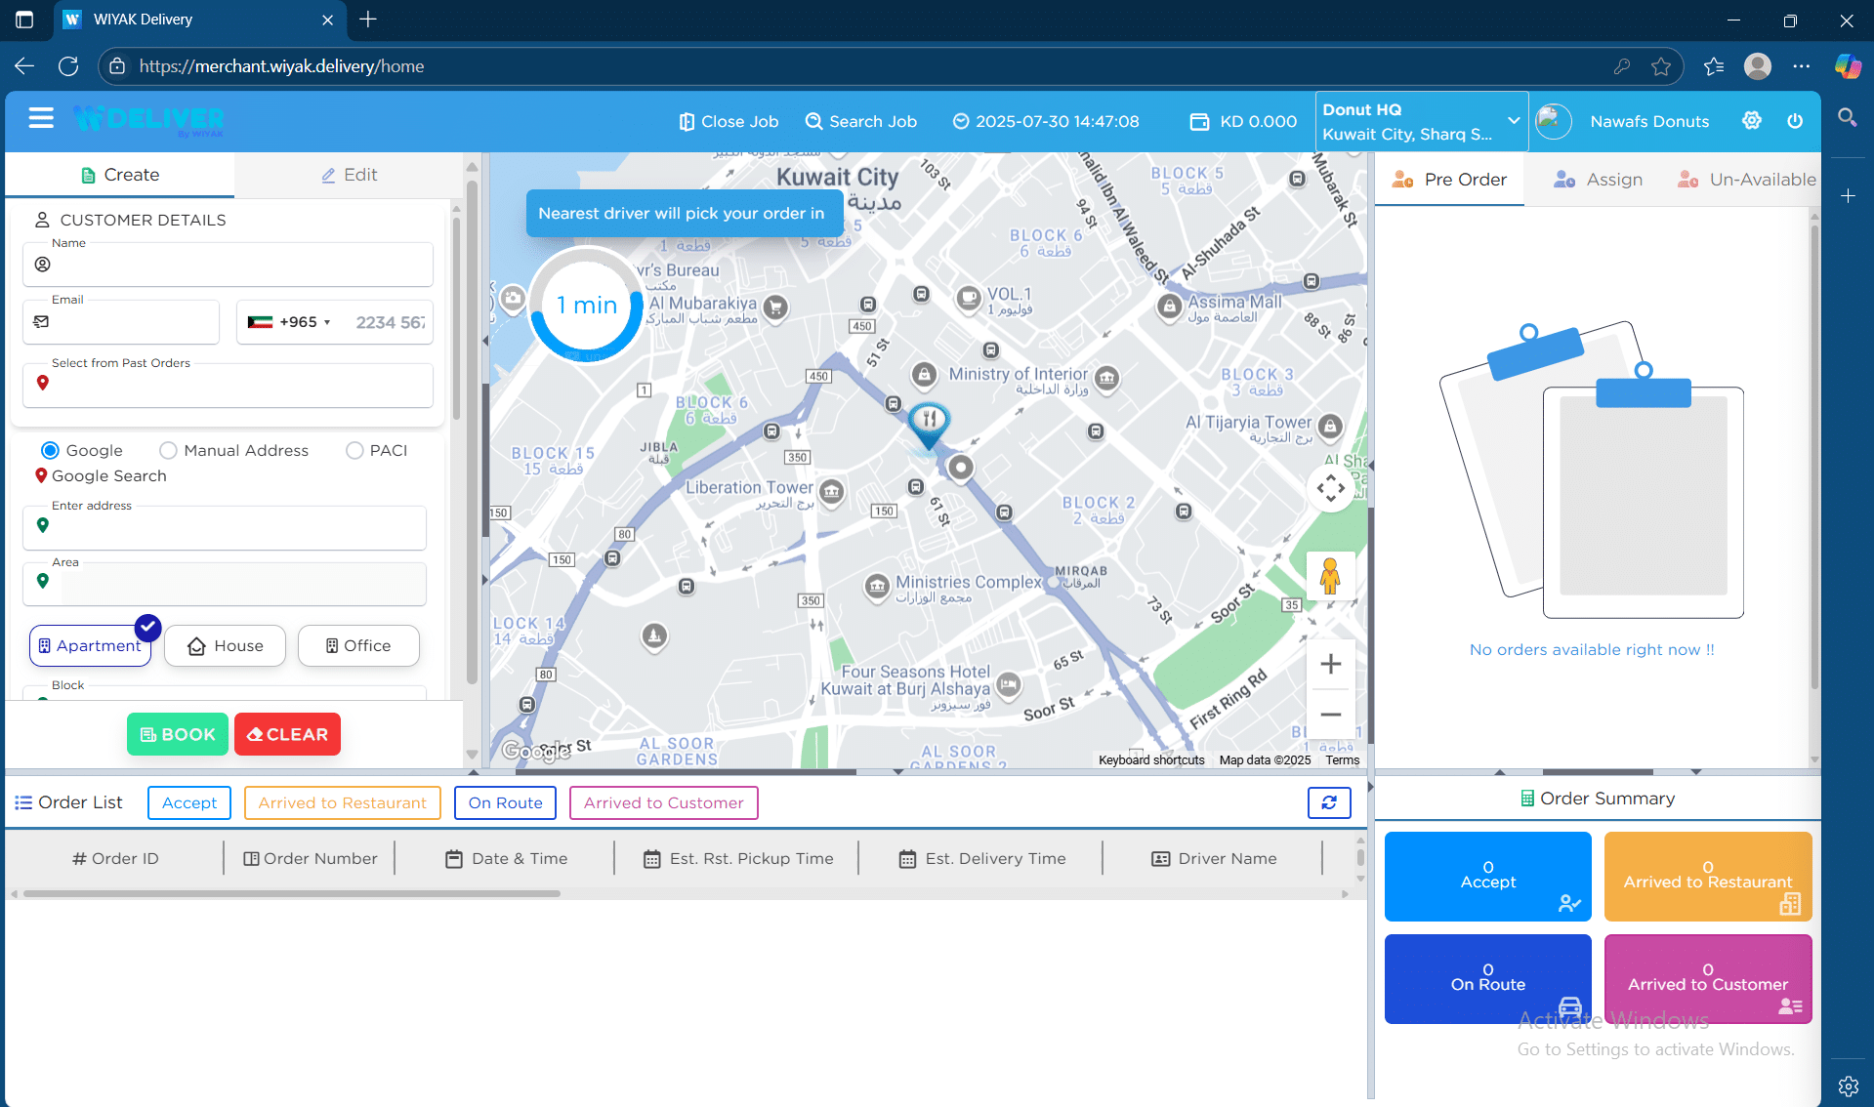Open Select from Past Orders field

pyautogui.click(x=228, y=385)
